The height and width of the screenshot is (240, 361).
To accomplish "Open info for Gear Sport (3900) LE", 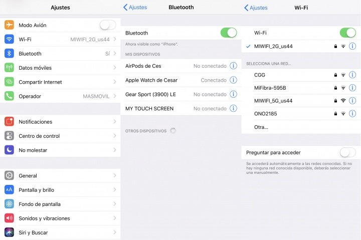I will point(233,94).
